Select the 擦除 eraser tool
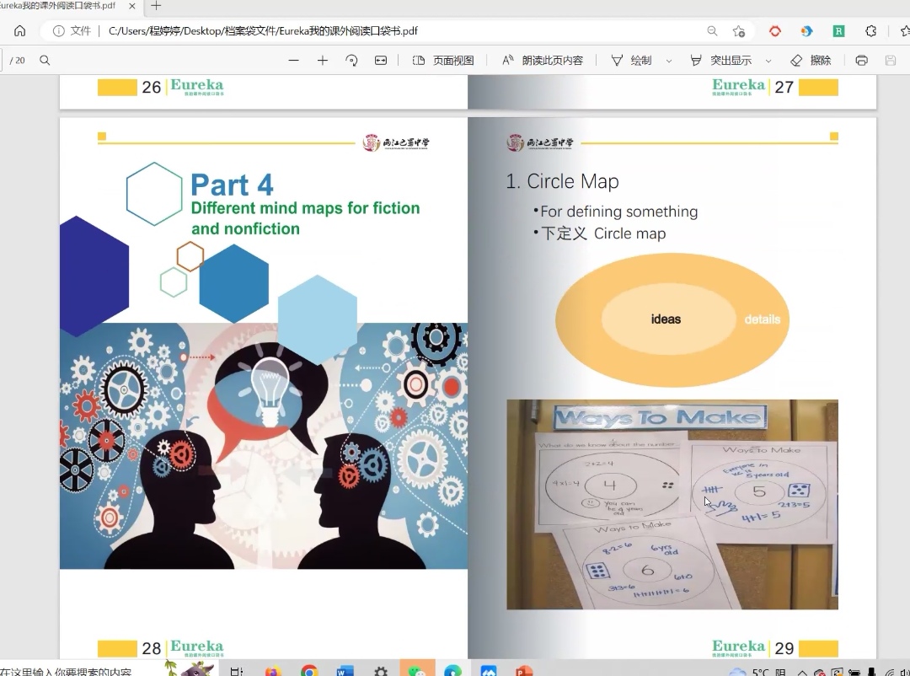 (811, 60)
